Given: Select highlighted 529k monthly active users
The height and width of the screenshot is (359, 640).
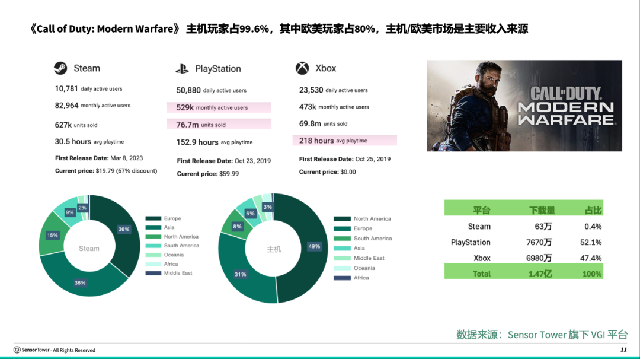Looking at the screenshot, I should point(219,107).
